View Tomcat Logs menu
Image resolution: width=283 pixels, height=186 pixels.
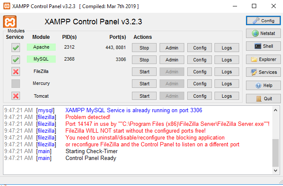(x=227, y=96)
